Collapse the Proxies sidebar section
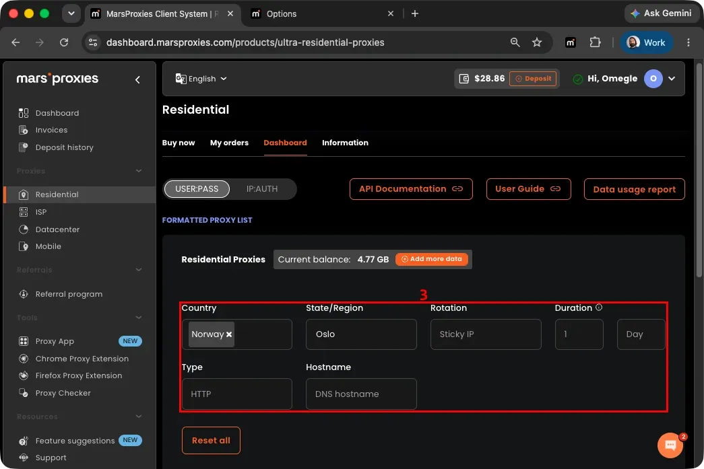704x469 pixels. coord(139,171)
